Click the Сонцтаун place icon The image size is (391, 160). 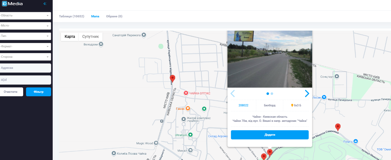click(337, 76)
